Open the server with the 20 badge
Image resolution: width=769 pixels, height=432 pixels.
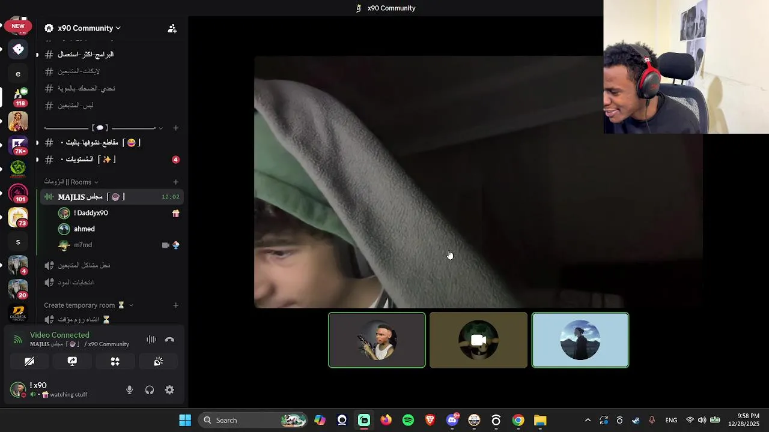(x=18, y=289)
